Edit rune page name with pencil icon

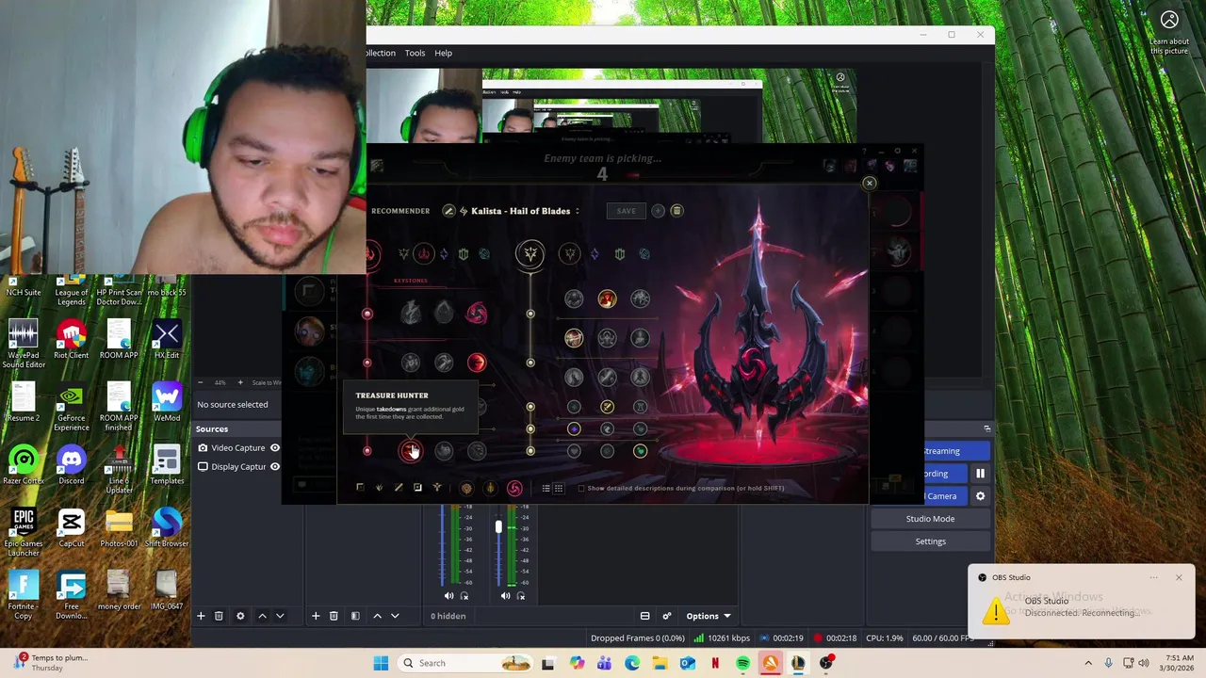tap(448, 211)
